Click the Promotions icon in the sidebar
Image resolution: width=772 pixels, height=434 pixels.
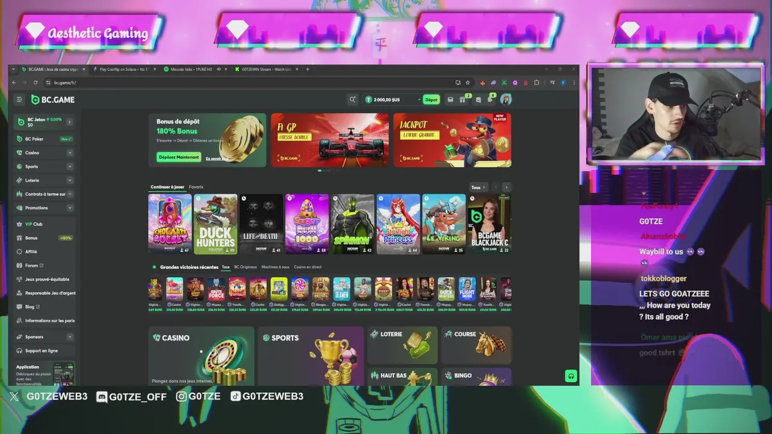(20, 208)
